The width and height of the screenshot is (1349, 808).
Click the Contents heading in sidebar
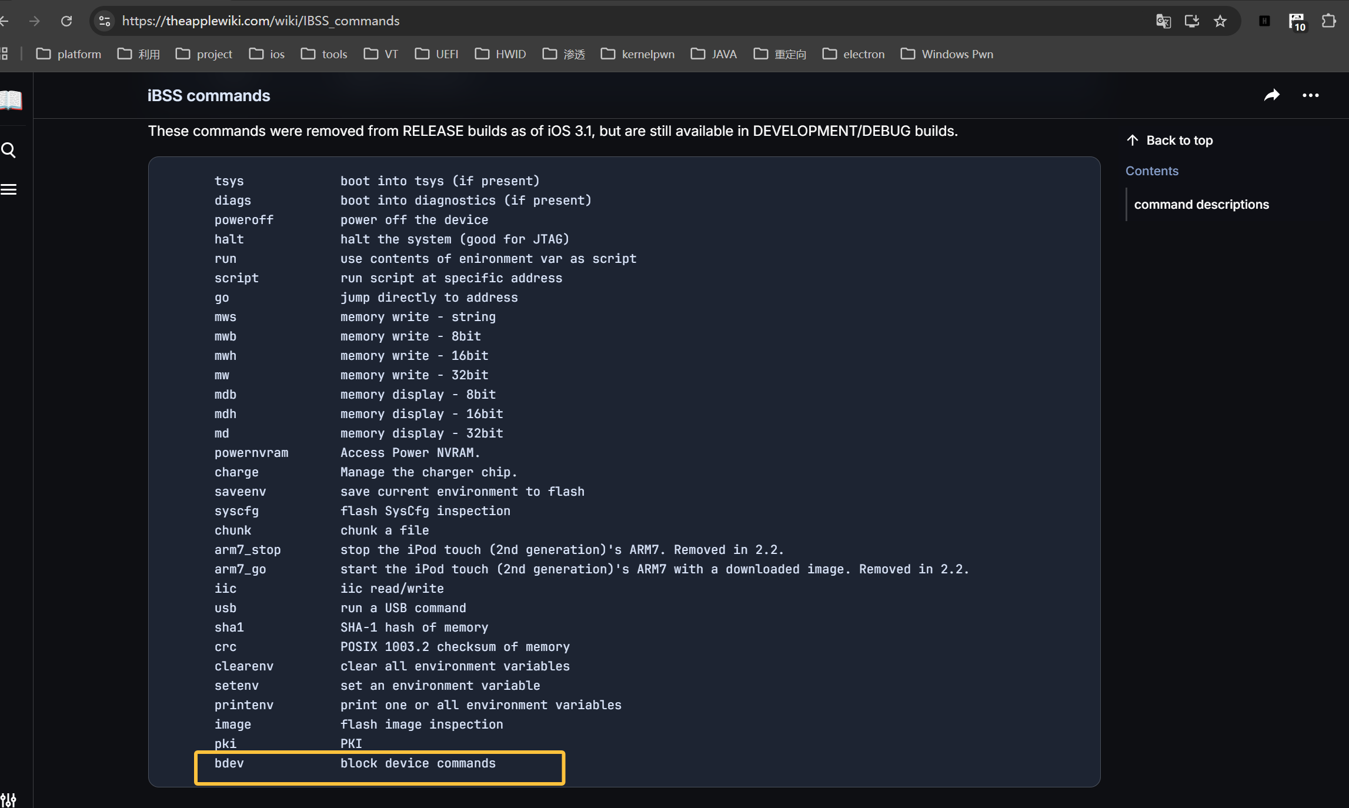(x=1151, y=171)
